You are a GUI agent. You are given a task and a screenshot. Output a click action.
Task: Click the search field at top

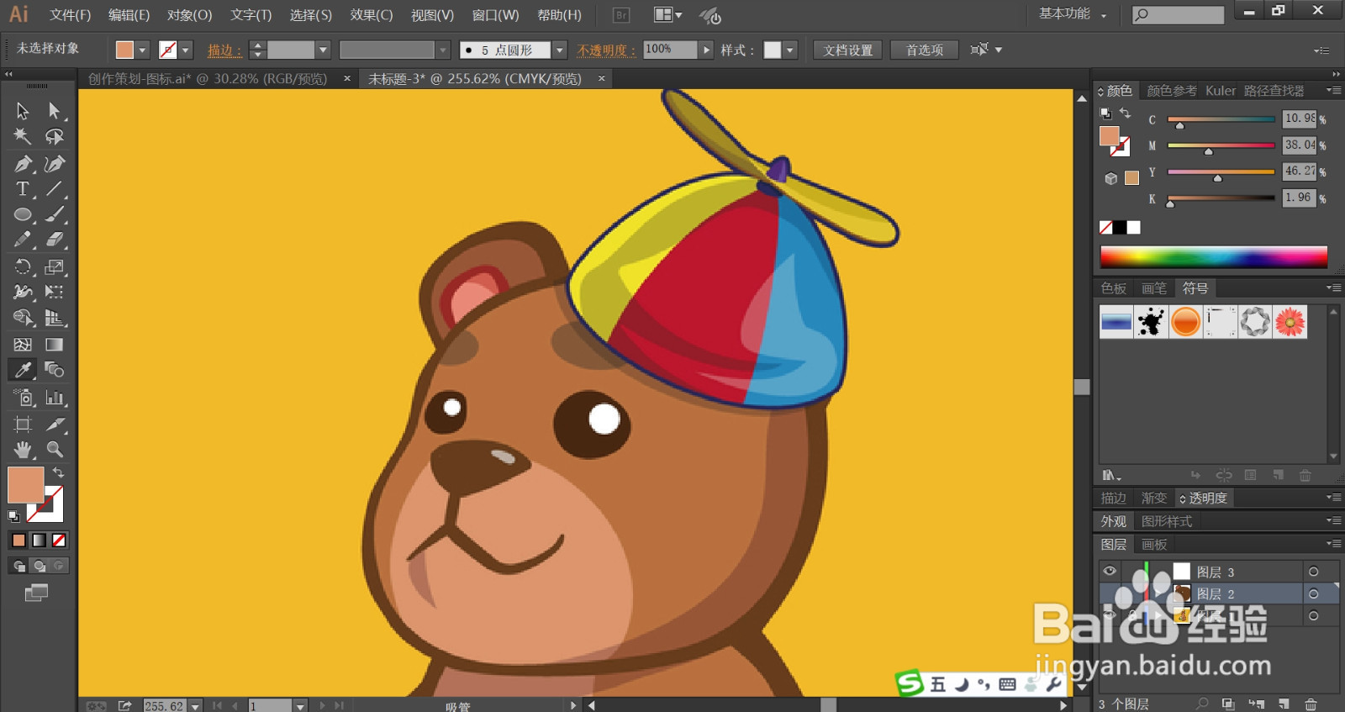pyautogui.click(x=1178, y=14)
